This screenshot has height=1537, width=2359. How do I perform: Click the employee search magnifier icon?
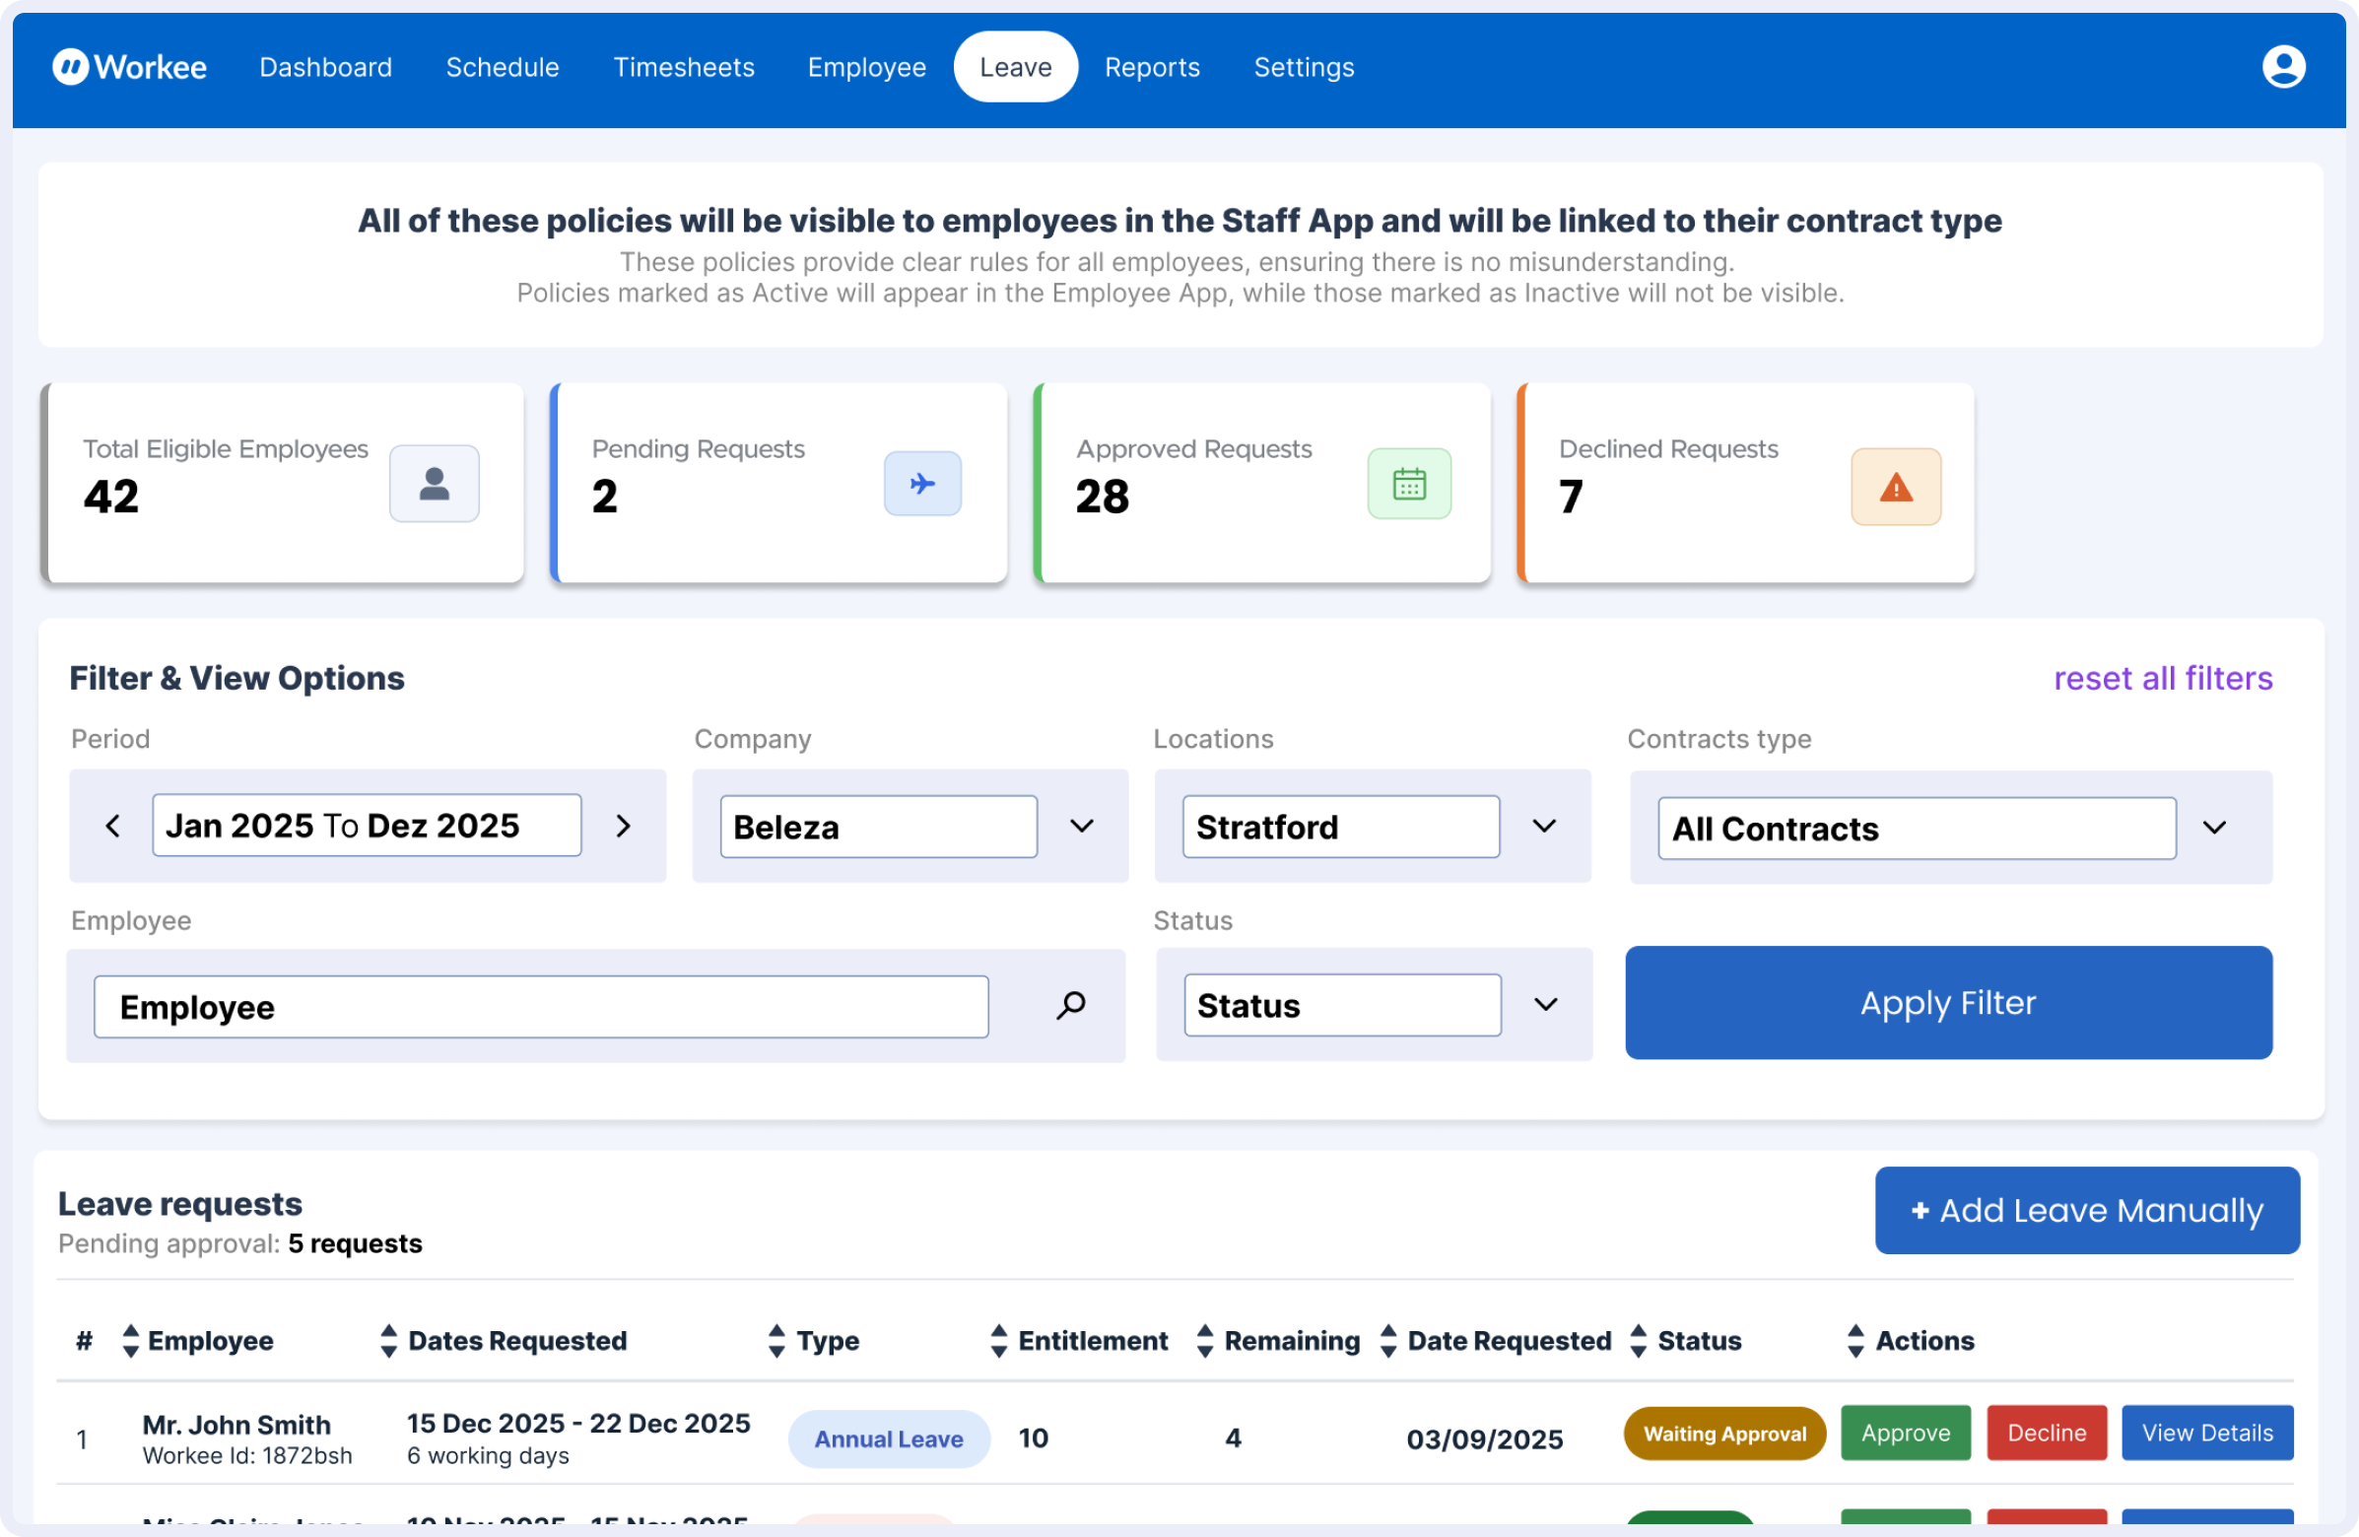1070,1006
